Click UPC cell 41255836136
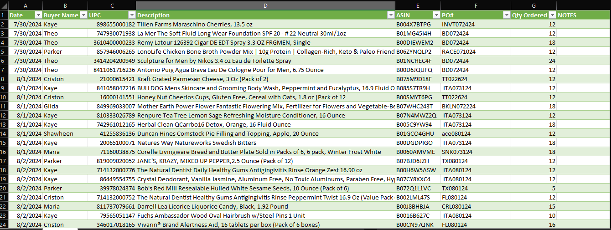This screenshot has height=230, width=611. (112, 133)
